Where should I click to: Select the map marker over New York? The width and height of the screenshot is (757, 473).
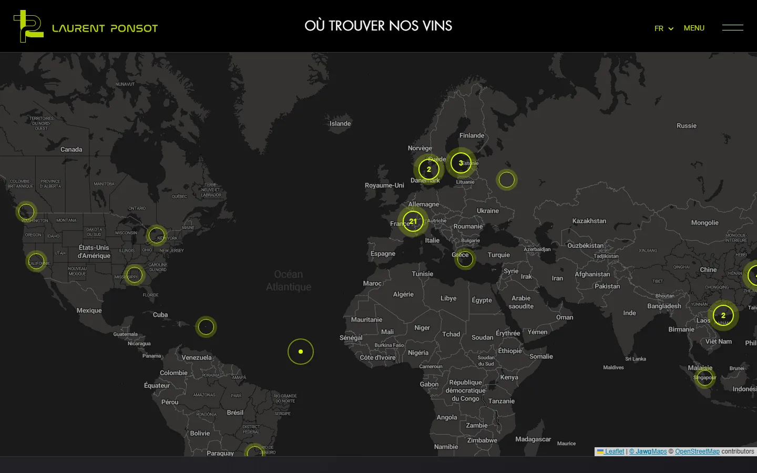coord(157,235)
